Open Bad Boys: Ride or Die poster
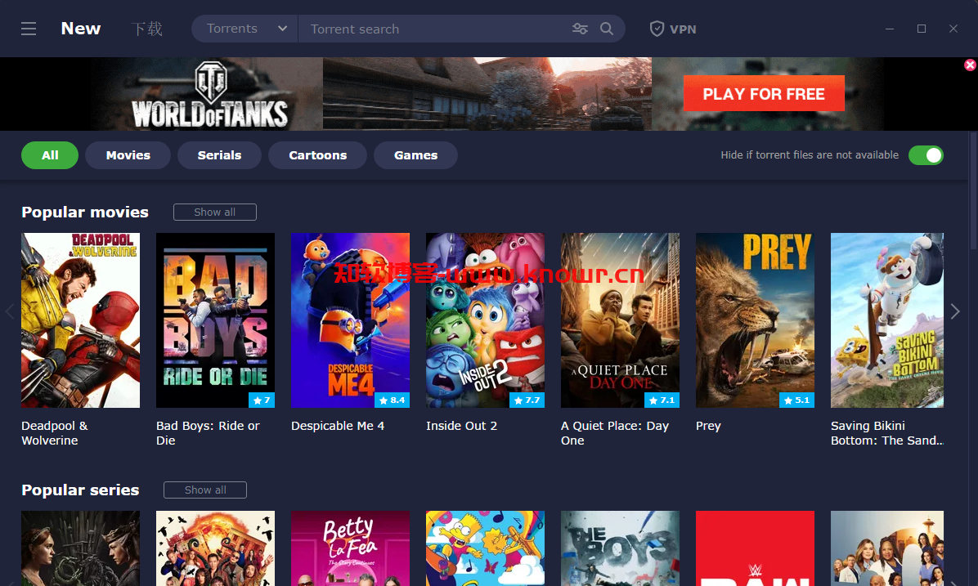Viewport: 978px width, 586px height. tap(215, 320)
